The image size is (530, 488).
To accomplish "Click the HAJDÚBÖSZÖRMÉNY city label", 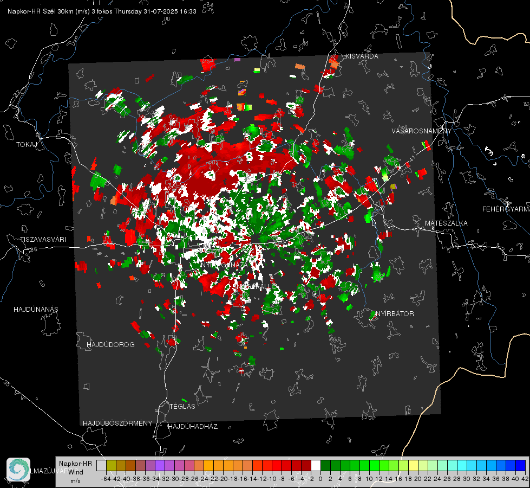I will (117, 423).
